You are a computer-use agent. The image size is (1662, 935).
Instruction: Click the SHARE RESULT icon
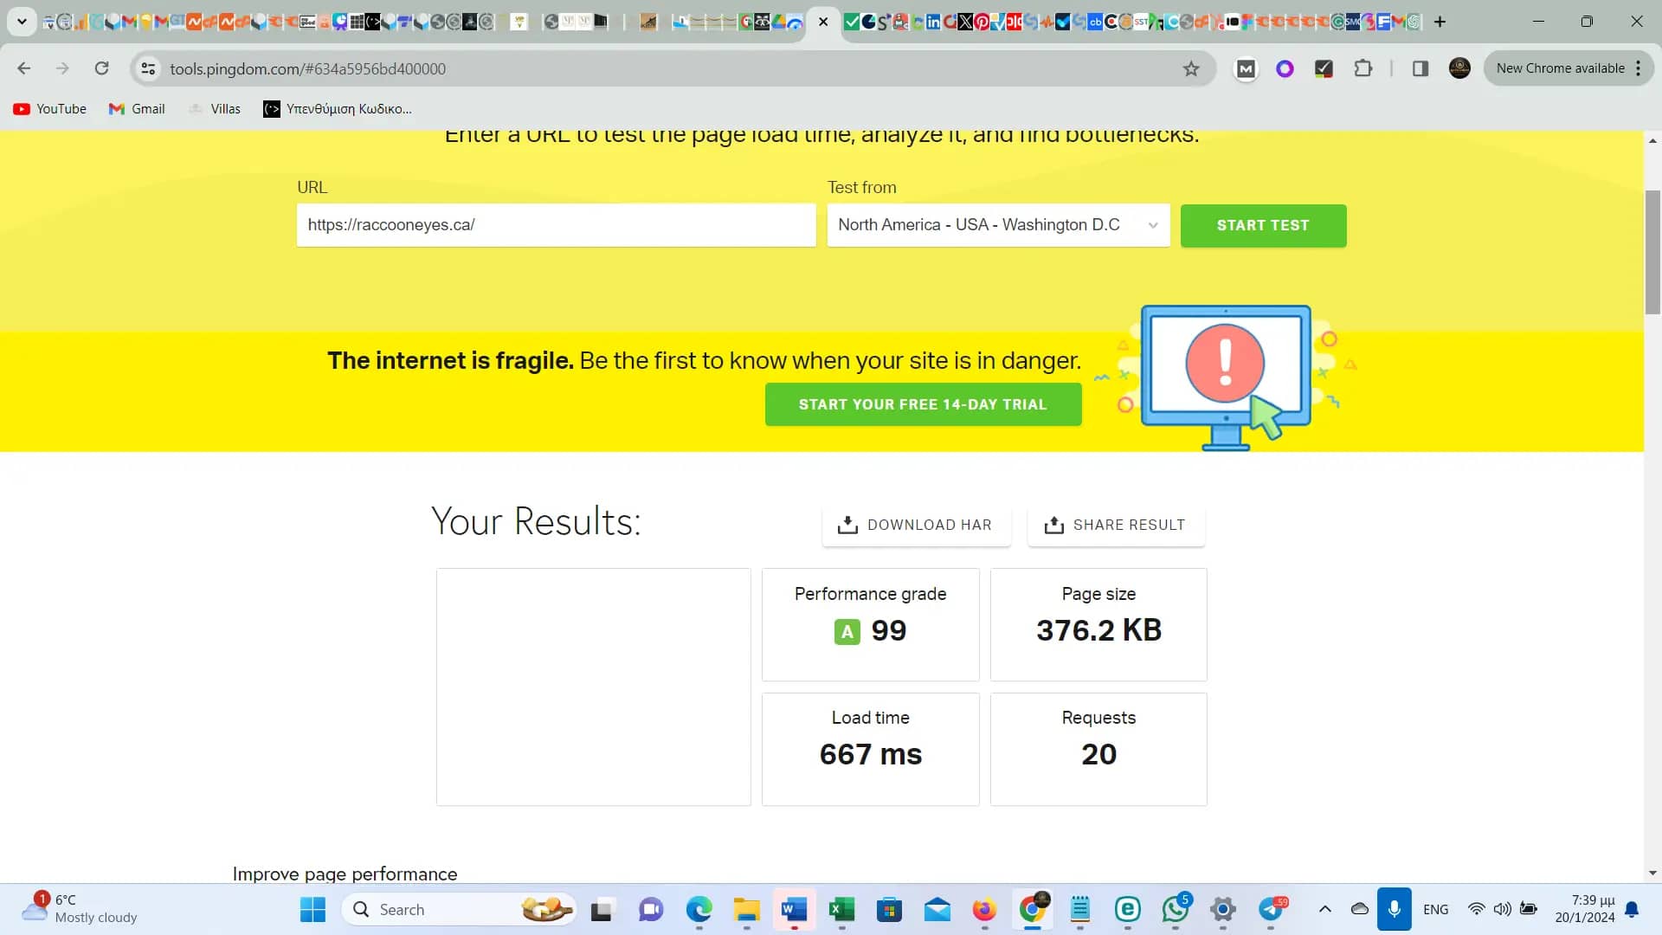click(x=1053, y=526)
